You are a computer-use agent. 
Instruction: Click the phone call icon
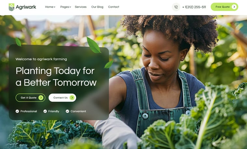click(176, 7)
